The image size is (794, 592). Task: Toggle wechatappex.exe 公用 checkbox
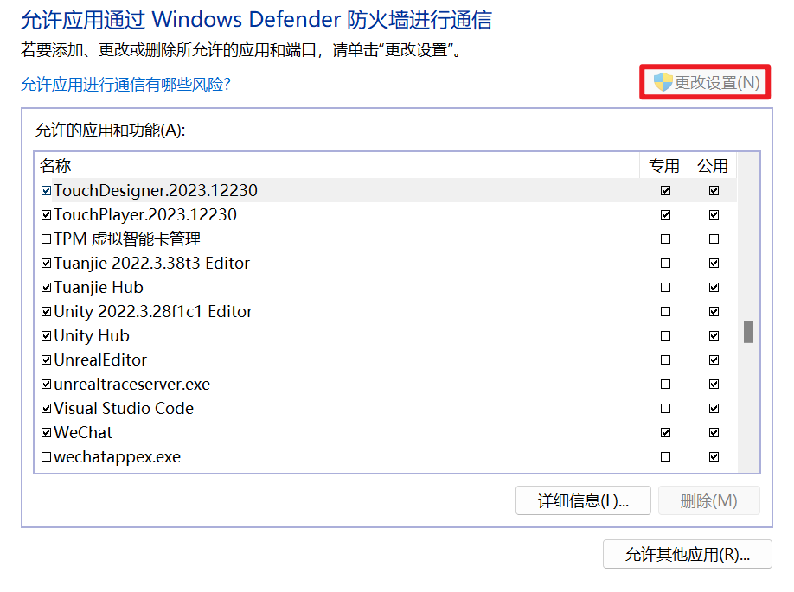pyautogui.click(x=714, y=457)
